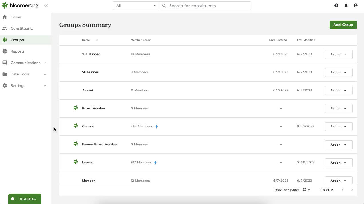Change rows per page from 25
This screenshot has width=364, height=204.
(x=306, y=190)
